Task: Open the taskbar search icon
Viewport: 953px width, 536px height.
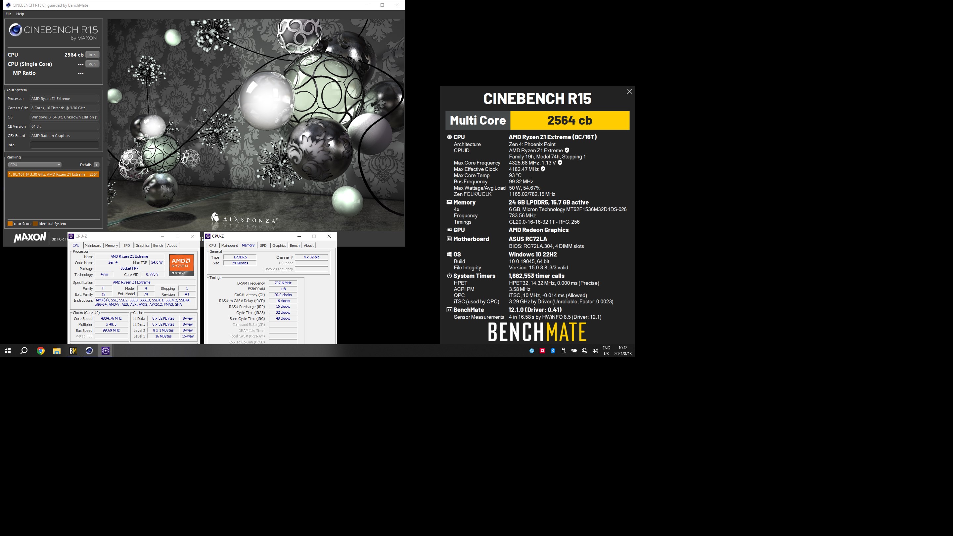Action: point(24,351)
